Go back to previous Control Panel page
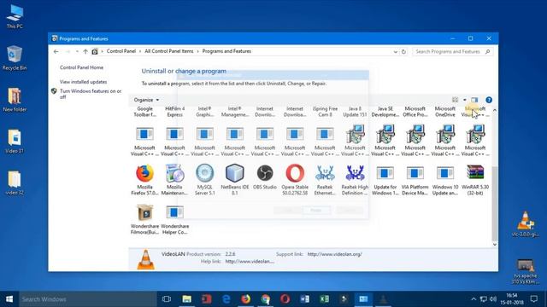This screenshot has height=307, width=547. click(56, 51)
